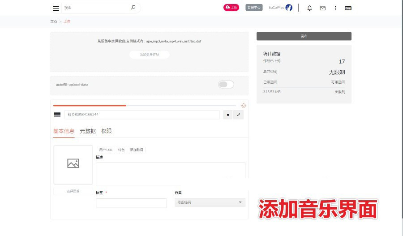403x236 pixels.
Task: Open the vertical three-dot more menu
Action: 335,8
